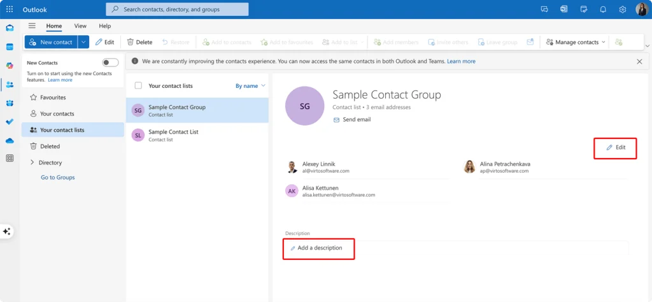The width and height of the screenshot is (652, 302).
Task: Click the green people icon after Manage contacts
Action: [x=619, y=42]
